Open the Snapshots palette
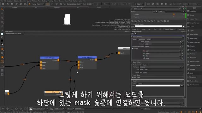 coord(192,77)
